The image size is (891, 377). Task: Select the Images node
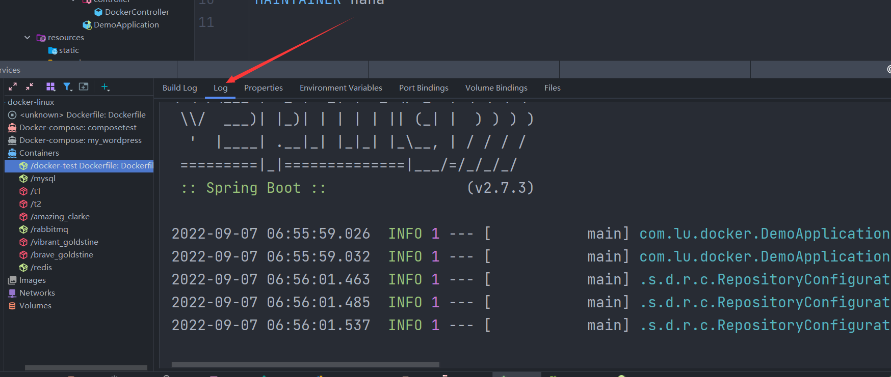(32, 280)
